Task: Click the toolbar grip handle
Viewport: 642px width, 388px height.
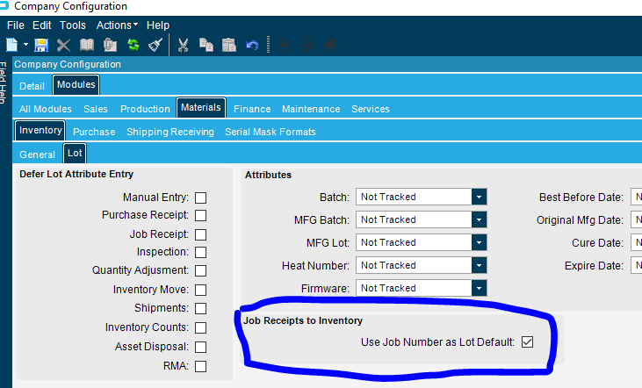Action: [x=268, y=45]
